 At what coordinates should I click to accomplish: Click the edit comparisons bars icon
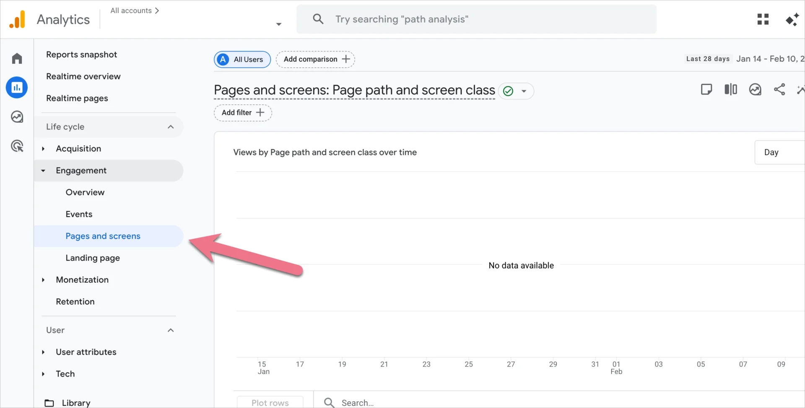coord(730,89)
